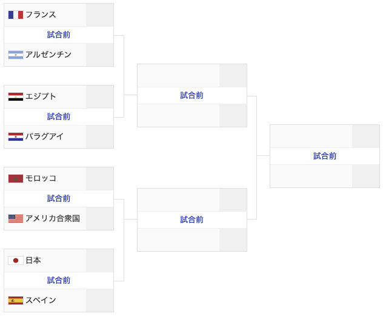386x319 pixels.
Task: Click the score box beside 日本
Action: tap(99, 260)
